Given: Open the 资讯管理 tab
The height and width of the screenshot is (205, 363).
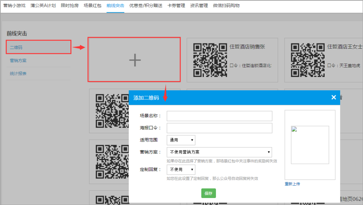Looking at the screenshot, I should (x=199, y=6).
